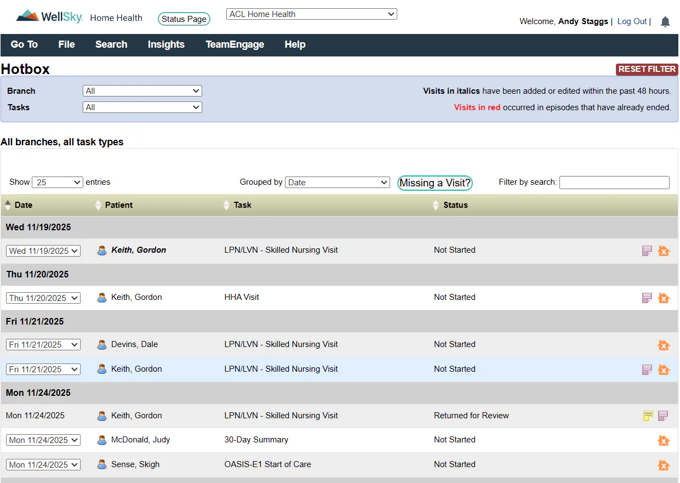Open the Branch filter dropdown
This screenshot has height=483, width=680.
(142, 91)
